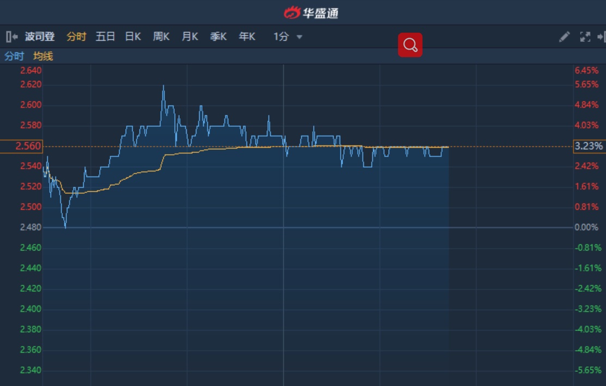Open the 周K chart tab
Screen dimensions: 606x386
click(161, 36)
